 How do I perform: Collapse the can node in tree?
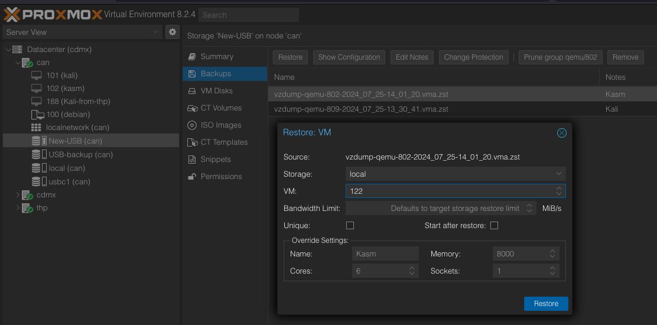pyautogui.click(x=17, y=63)
